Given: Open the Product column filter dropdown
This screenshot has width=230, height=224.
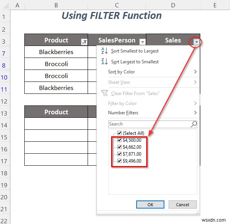Looking at the screenshot, I should [x=84, y=42].
